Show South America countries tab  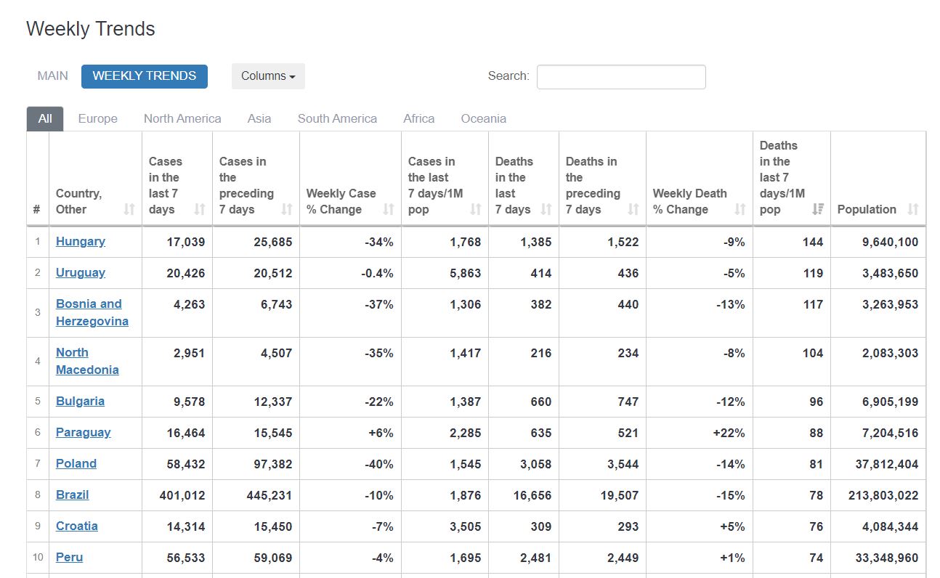click(337, 118)
